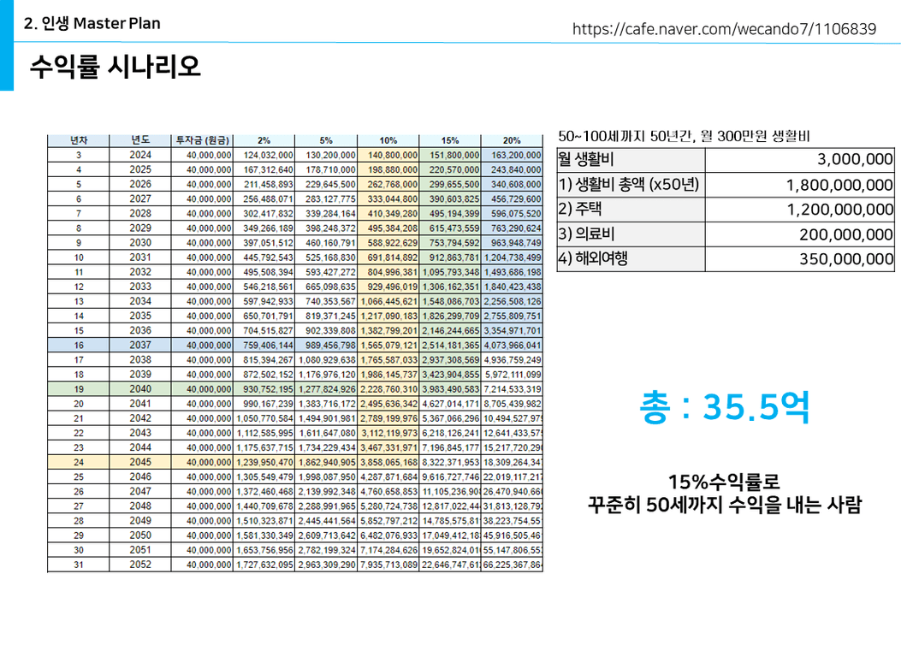Select the highlighted year cell '2037'

[x=140, y=346]
